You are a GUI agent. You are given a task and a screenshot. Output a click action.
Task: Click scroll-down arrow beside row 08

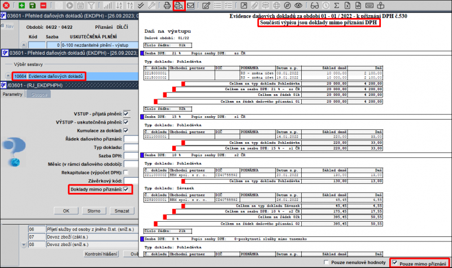[x=24, y=245]
